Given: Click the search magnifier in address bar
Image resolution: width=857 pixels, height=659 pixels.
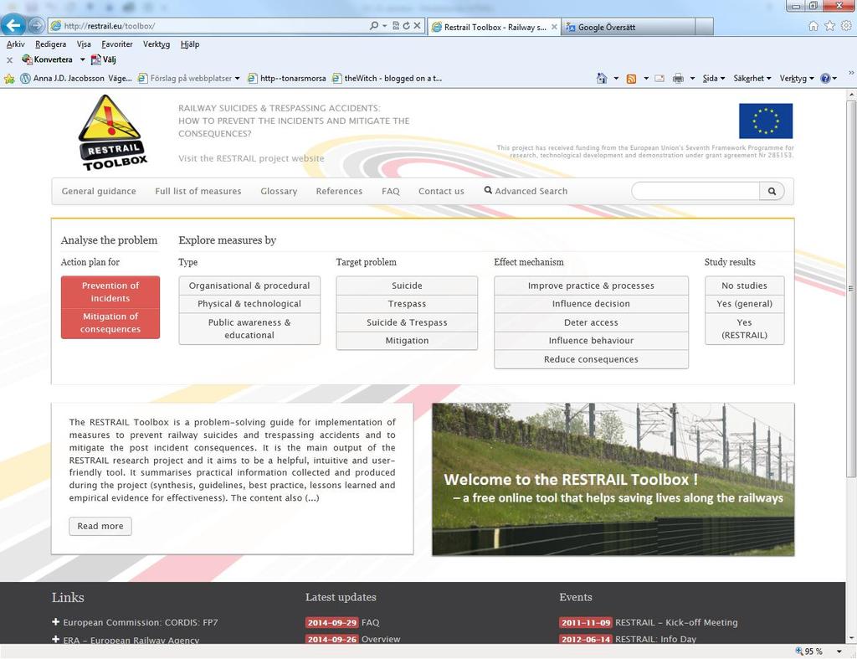Looking at the screenshot, I should (374, 26).
